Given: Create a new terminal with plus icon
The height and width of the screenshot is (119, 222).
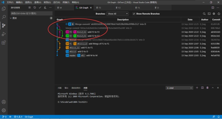Looking at the screenshot, I should 197,88.
